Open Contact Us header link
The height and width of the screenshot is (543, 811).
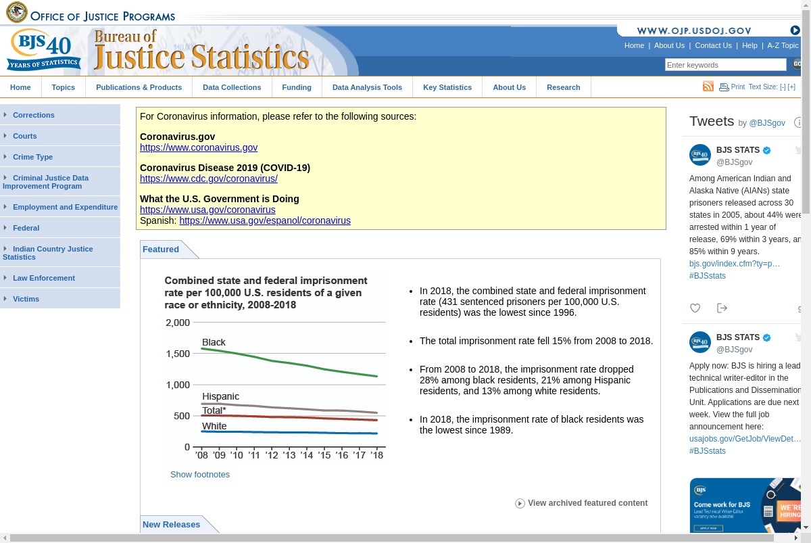click(x=713, y=45)
